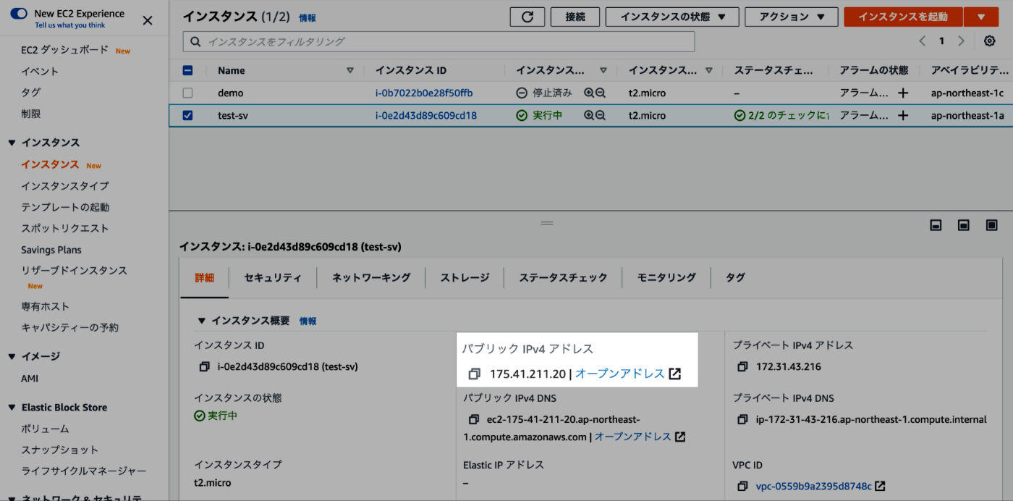Switch to the ステータスチェック tab
Image resolution: width=1013 pixels, height=501 pixels.
click(x=563, y=277)
